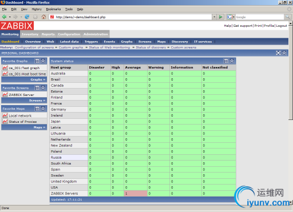293x212 pixels.
Task: Switch to the Configuration tab
Action: 69,34
